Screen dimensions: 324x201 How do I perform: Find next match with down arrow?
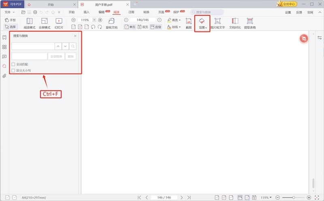[x=65, y=46]
